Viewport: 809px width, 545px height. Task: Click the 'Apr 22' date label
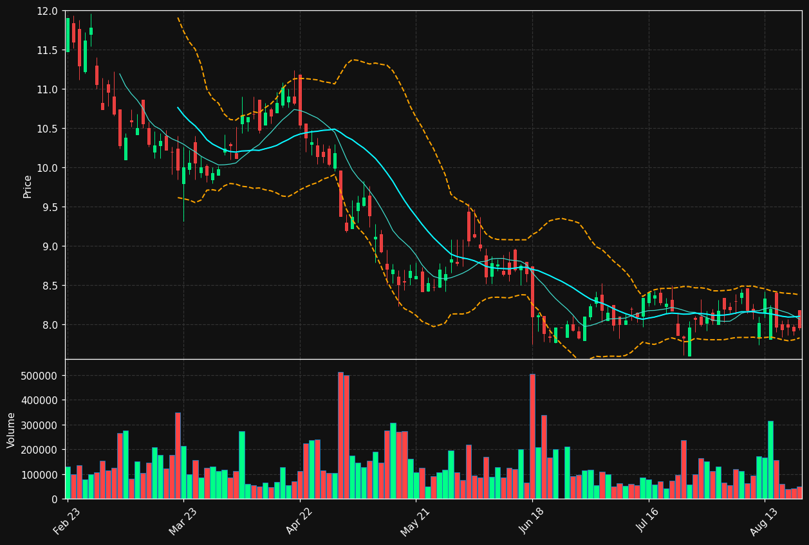[299, 521]
